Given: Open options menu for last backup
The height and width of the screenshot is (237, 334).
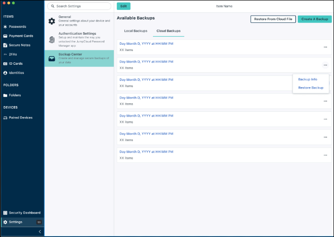Looking at the screenshot, I should point(325,155).
